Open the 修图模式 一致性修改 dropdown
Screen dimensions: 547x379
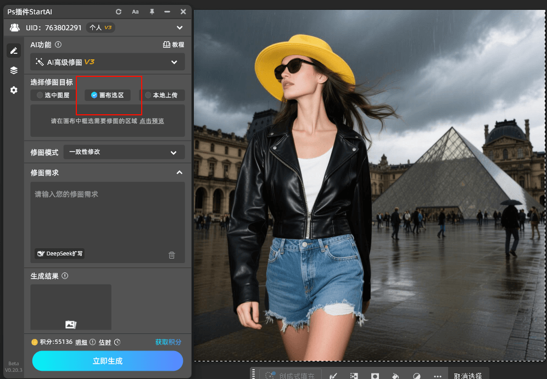[124, 152]
